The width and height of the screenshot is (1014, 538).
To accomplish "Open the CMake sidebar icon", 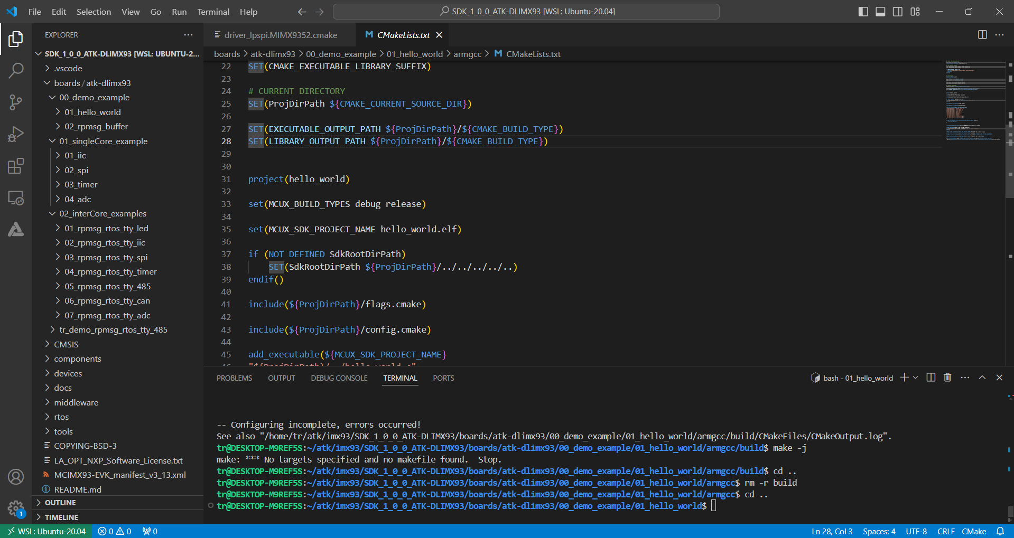I will point(16,230).
